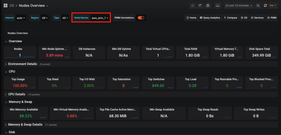Image resolution: width=281 pixels, height=135 pixels.
Task: Click the cycle view mode monitor icon
Action: click(x=218, y=5)
